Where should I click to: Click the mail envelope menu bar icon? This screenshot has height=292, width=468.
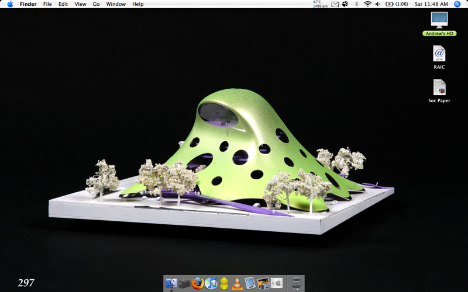tap(335, 4)
